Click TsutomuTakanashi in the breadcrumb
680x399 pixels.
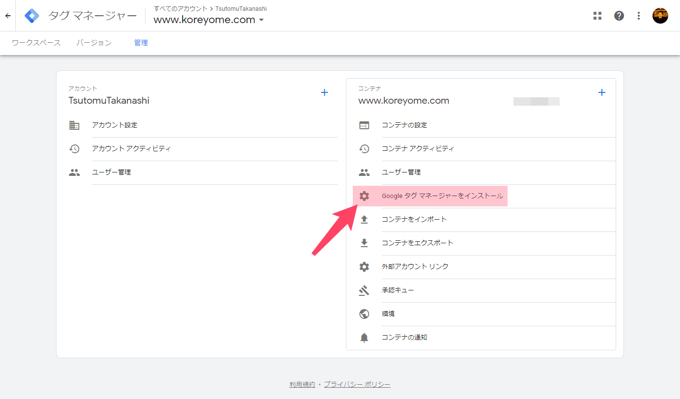tap(241, 9)
